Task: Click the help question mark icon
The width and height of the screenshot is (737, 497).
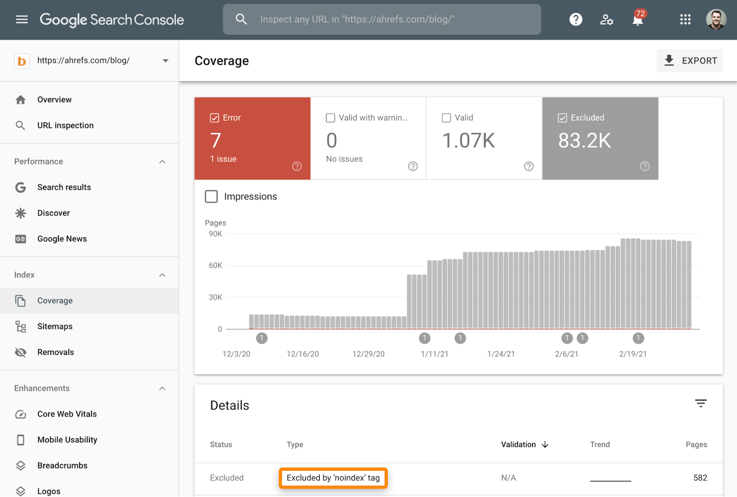Action: click(575, 19)
